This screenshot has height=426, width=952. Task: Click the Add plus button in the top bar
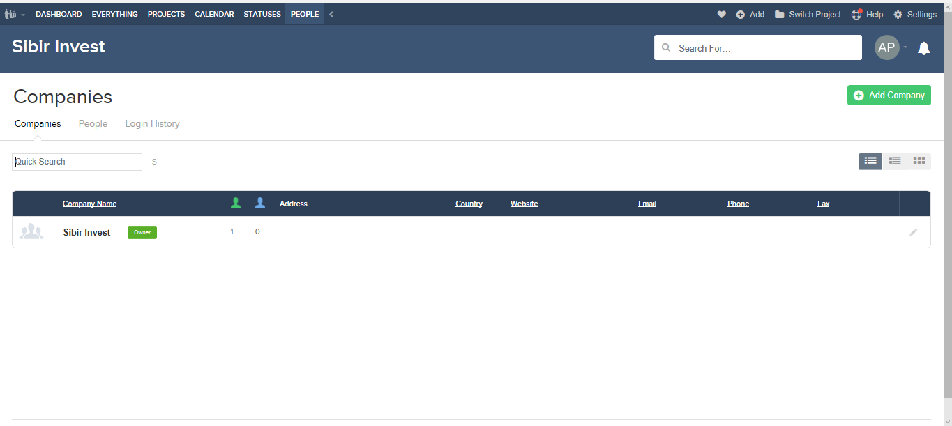tap(750, 14)
